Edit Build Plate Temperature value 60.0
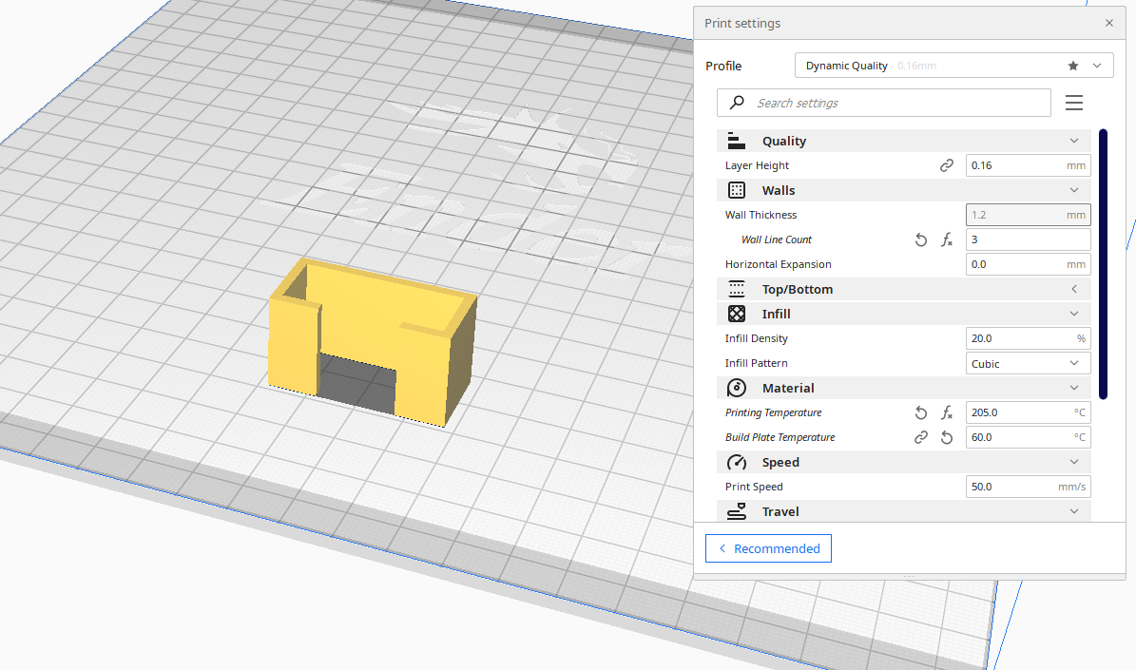The width and height of the screenshot is (1136, 670). point(1028,437)
